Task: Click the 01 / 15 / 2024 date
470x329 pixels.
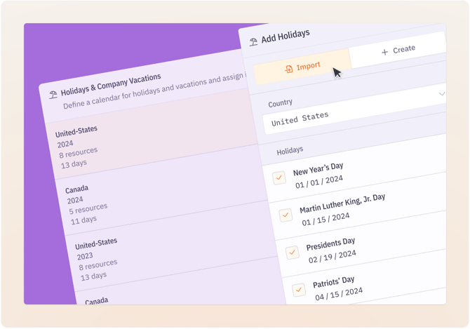Action: coord(325,219)
